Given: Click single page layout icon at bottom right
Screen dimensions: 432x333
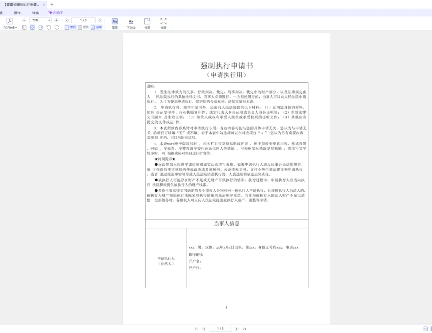Looking at the screenshot, I should coord(425,329).
